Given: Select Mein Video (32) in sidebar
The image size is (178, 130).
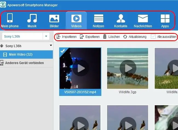Looking at the screenshot, I should coord(26,55).
